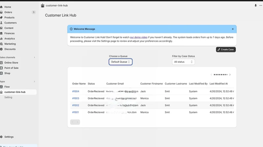Open Customers in the sidebar
Viewport: 263px width, 147px height.
click(11, 23)
